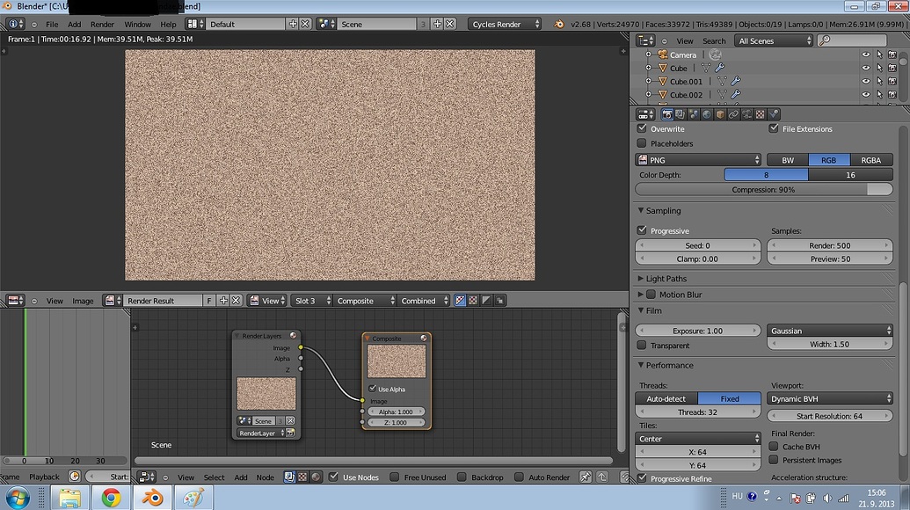Open the Physics properties tab icon

coord(774,114)
